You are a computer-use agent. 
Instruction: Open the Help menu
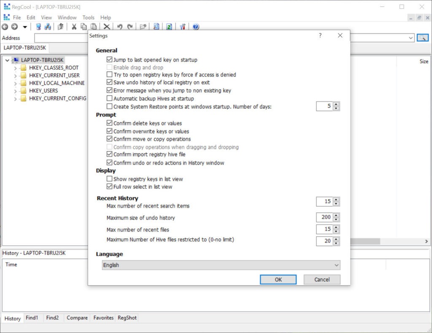[x=105, y=17]
